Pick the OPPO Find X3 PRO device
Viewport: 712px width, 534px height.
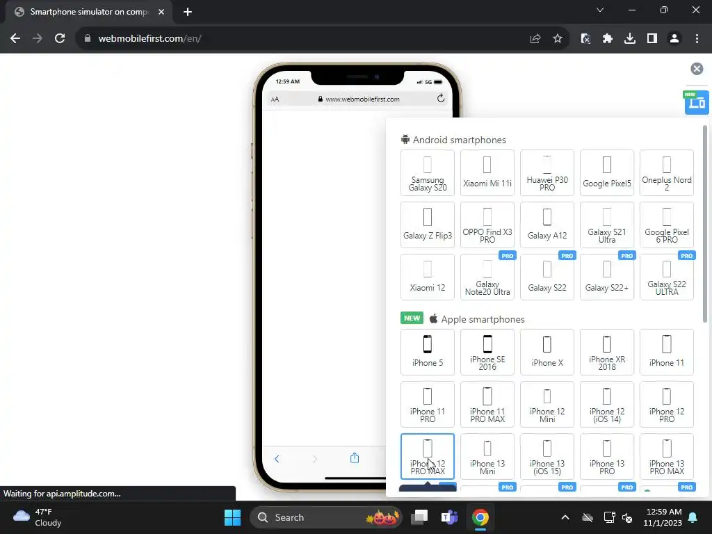(487, 225)
